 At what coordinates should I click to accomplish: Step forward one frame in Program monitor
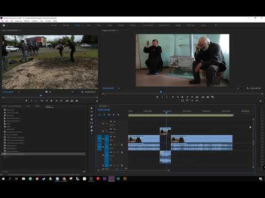(187, 97)
